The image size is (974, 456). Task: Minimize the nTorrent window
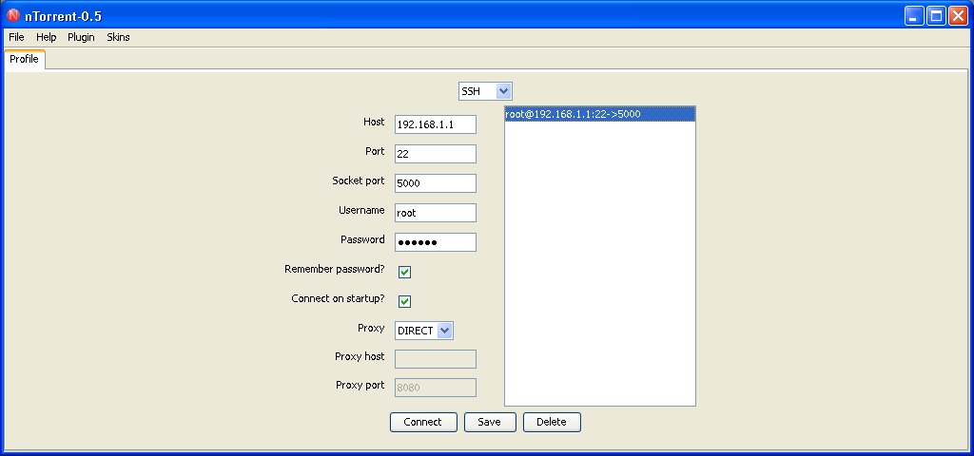tap(914, 15)
